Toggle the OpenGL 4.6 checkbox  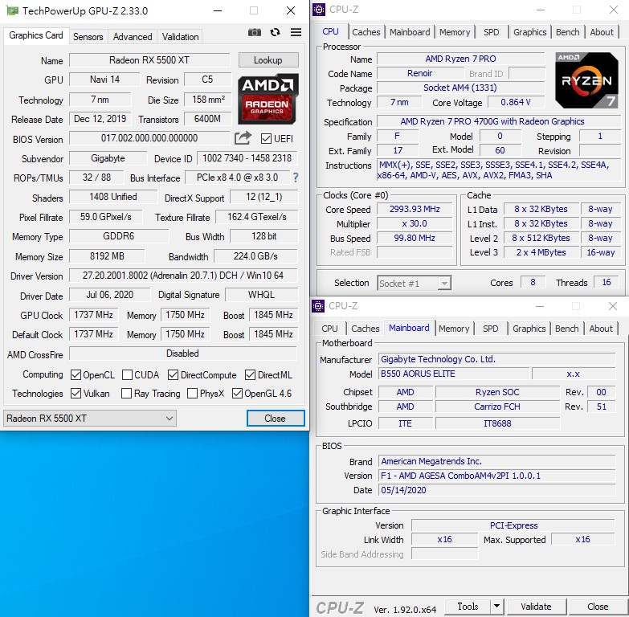pyautogui.click(x=237, y=393)
